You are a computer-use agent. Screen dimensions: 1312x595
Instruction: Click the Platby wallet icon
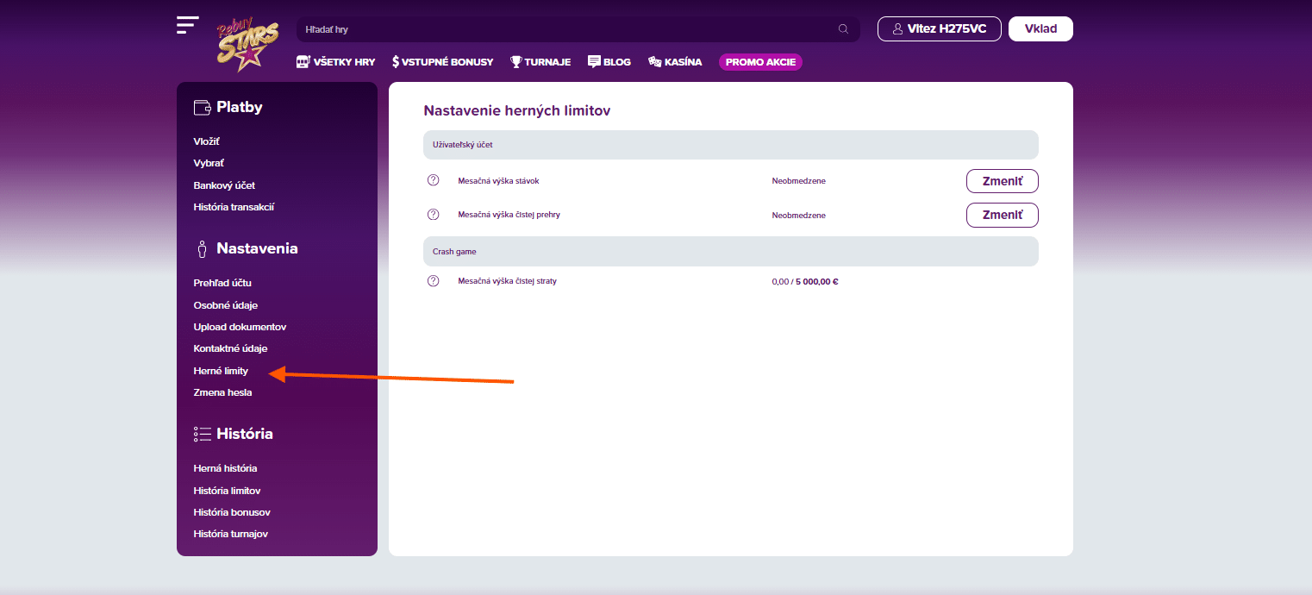coord(203,107)
